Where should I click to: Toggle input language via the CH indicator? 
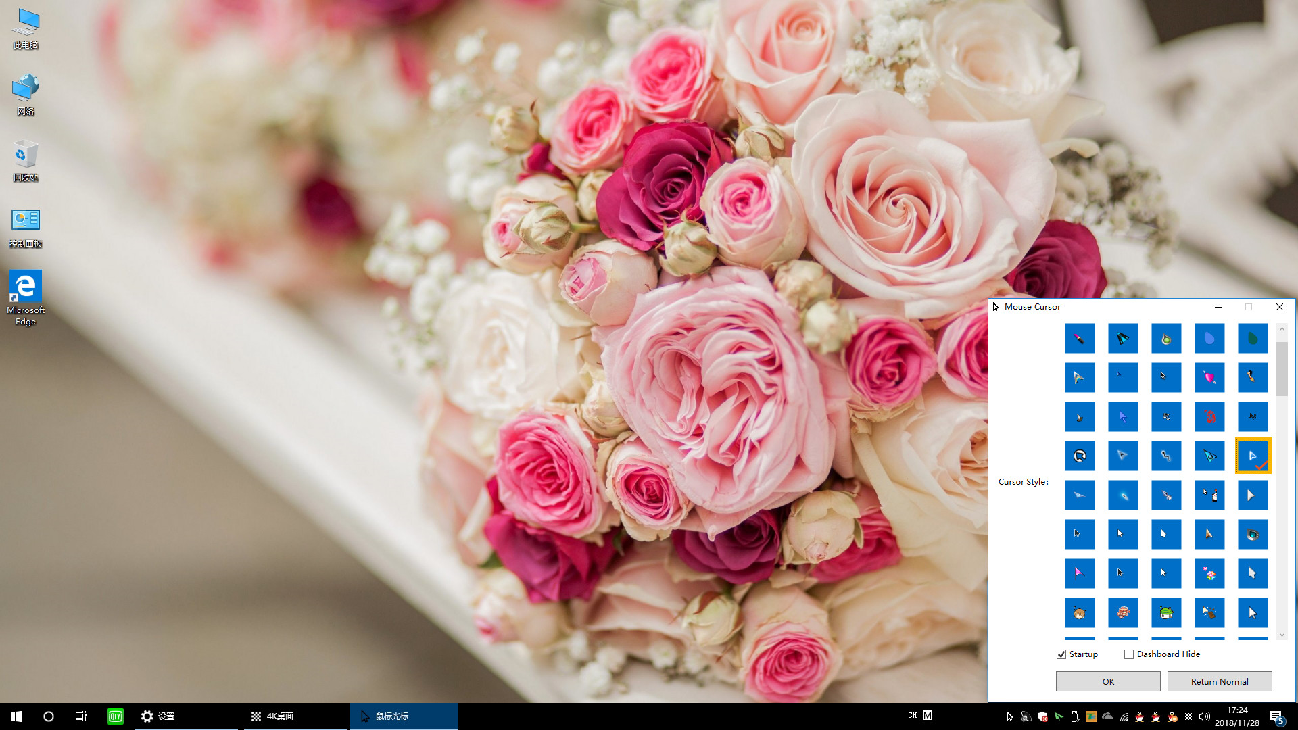tap(913, 715)
